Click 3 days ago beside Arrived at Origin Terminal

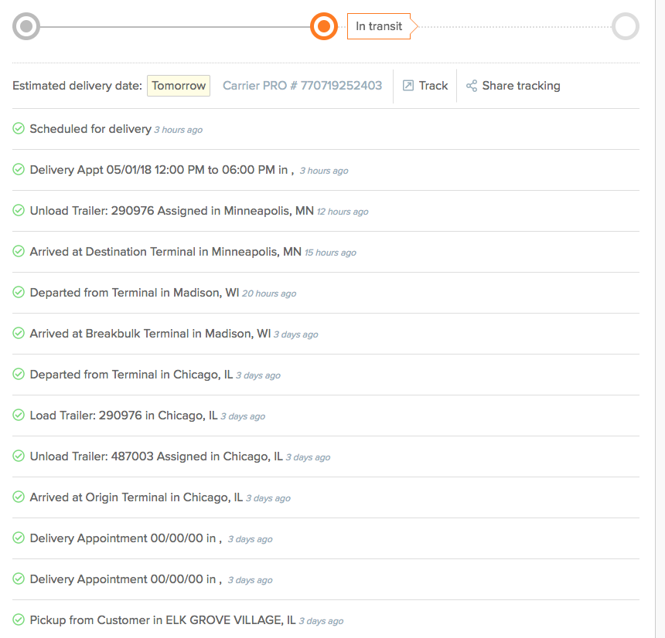[268, 498]
